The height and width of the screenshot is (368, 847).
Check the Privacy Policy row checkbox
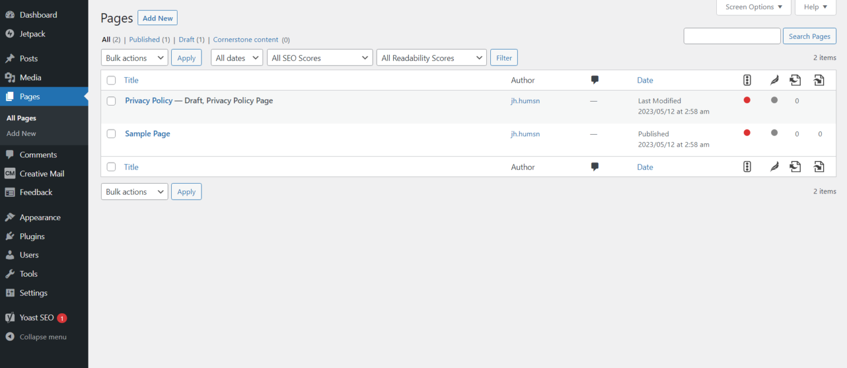point(111,100)
